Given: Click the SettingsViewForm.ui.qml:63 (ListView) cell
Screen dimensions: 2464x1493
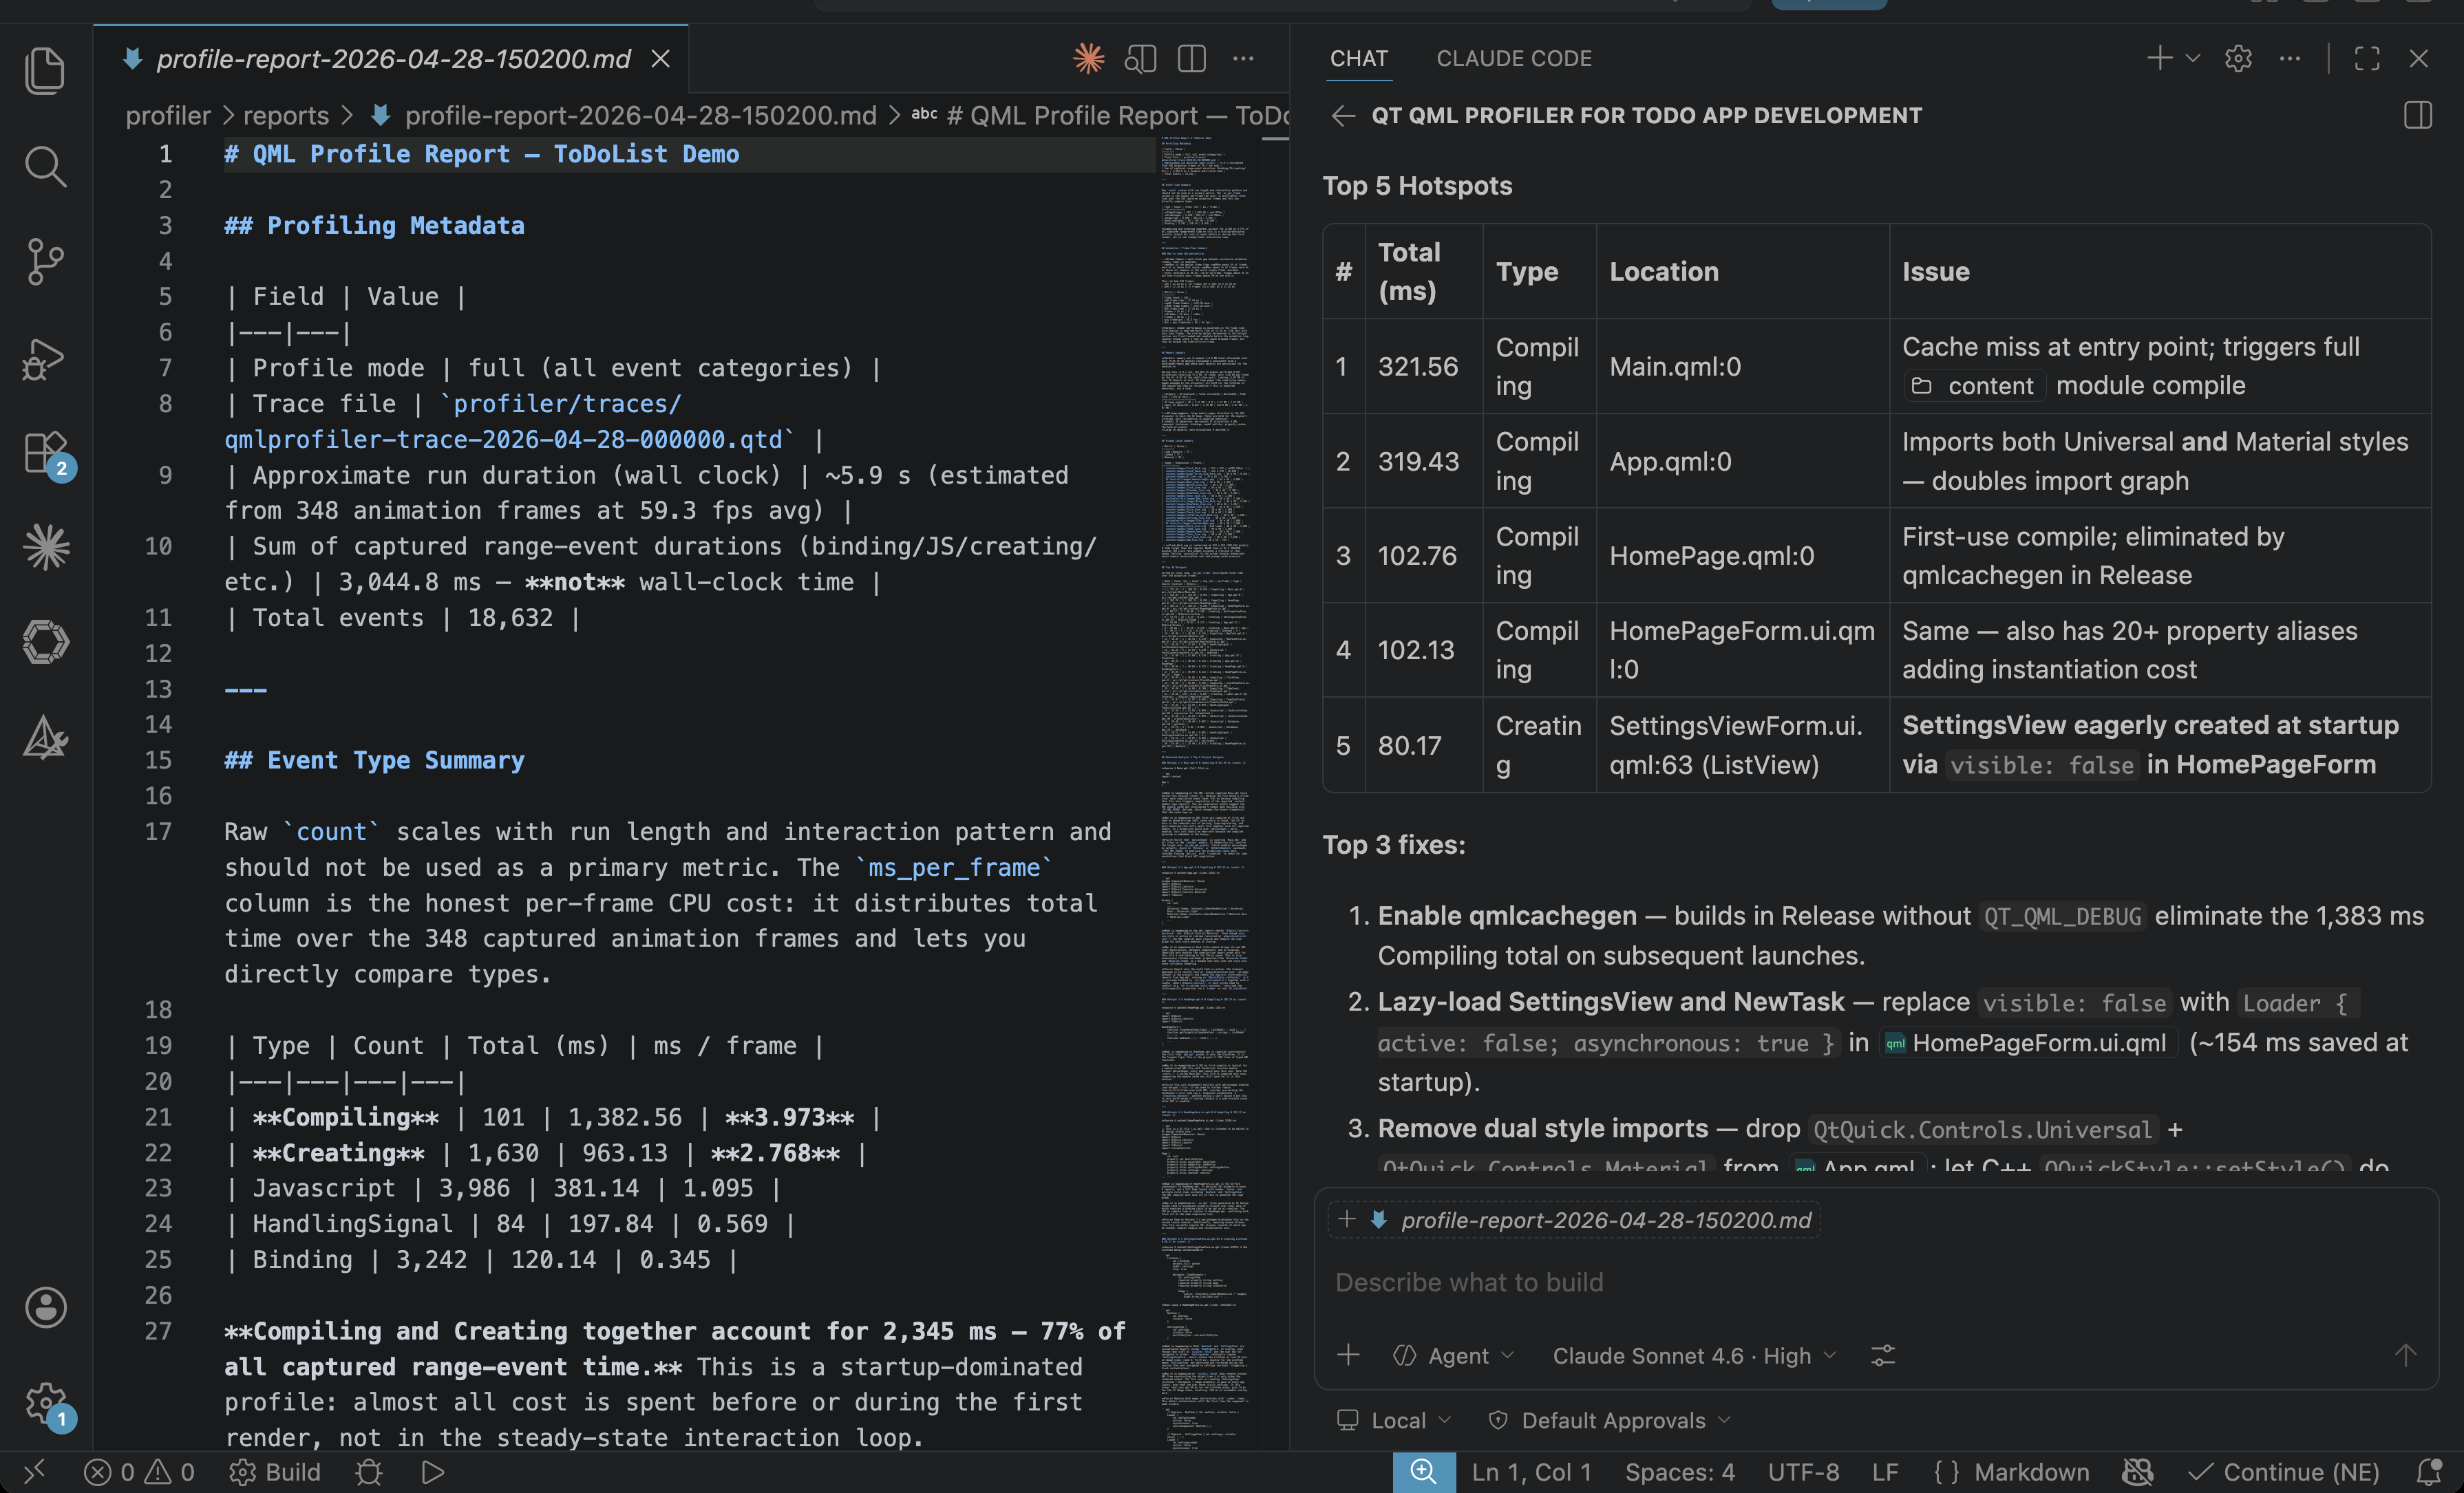Looking at the screenshot, I should [x=1741, y=746].
